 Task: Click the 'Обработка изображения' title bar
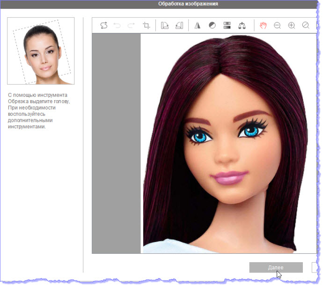pos(159,4)
